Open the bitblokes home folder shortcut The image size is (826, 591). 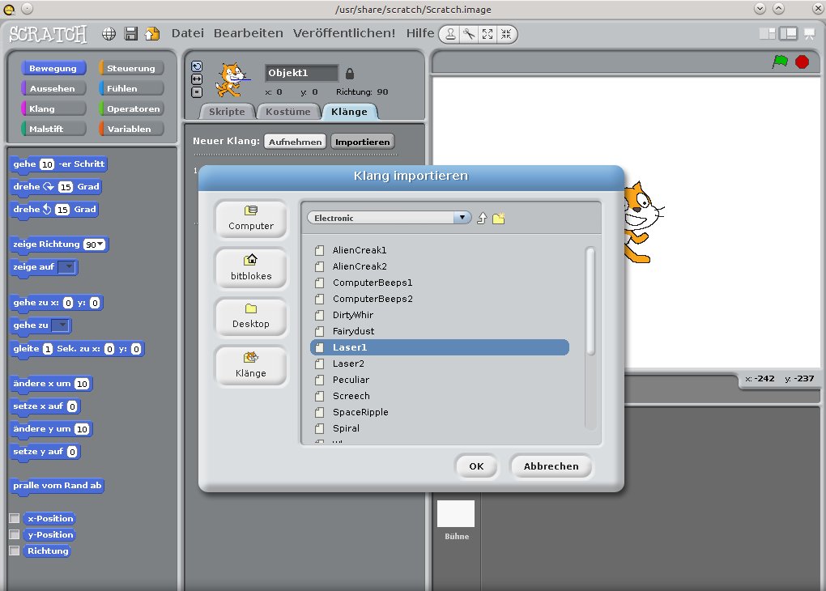(250, 268)
